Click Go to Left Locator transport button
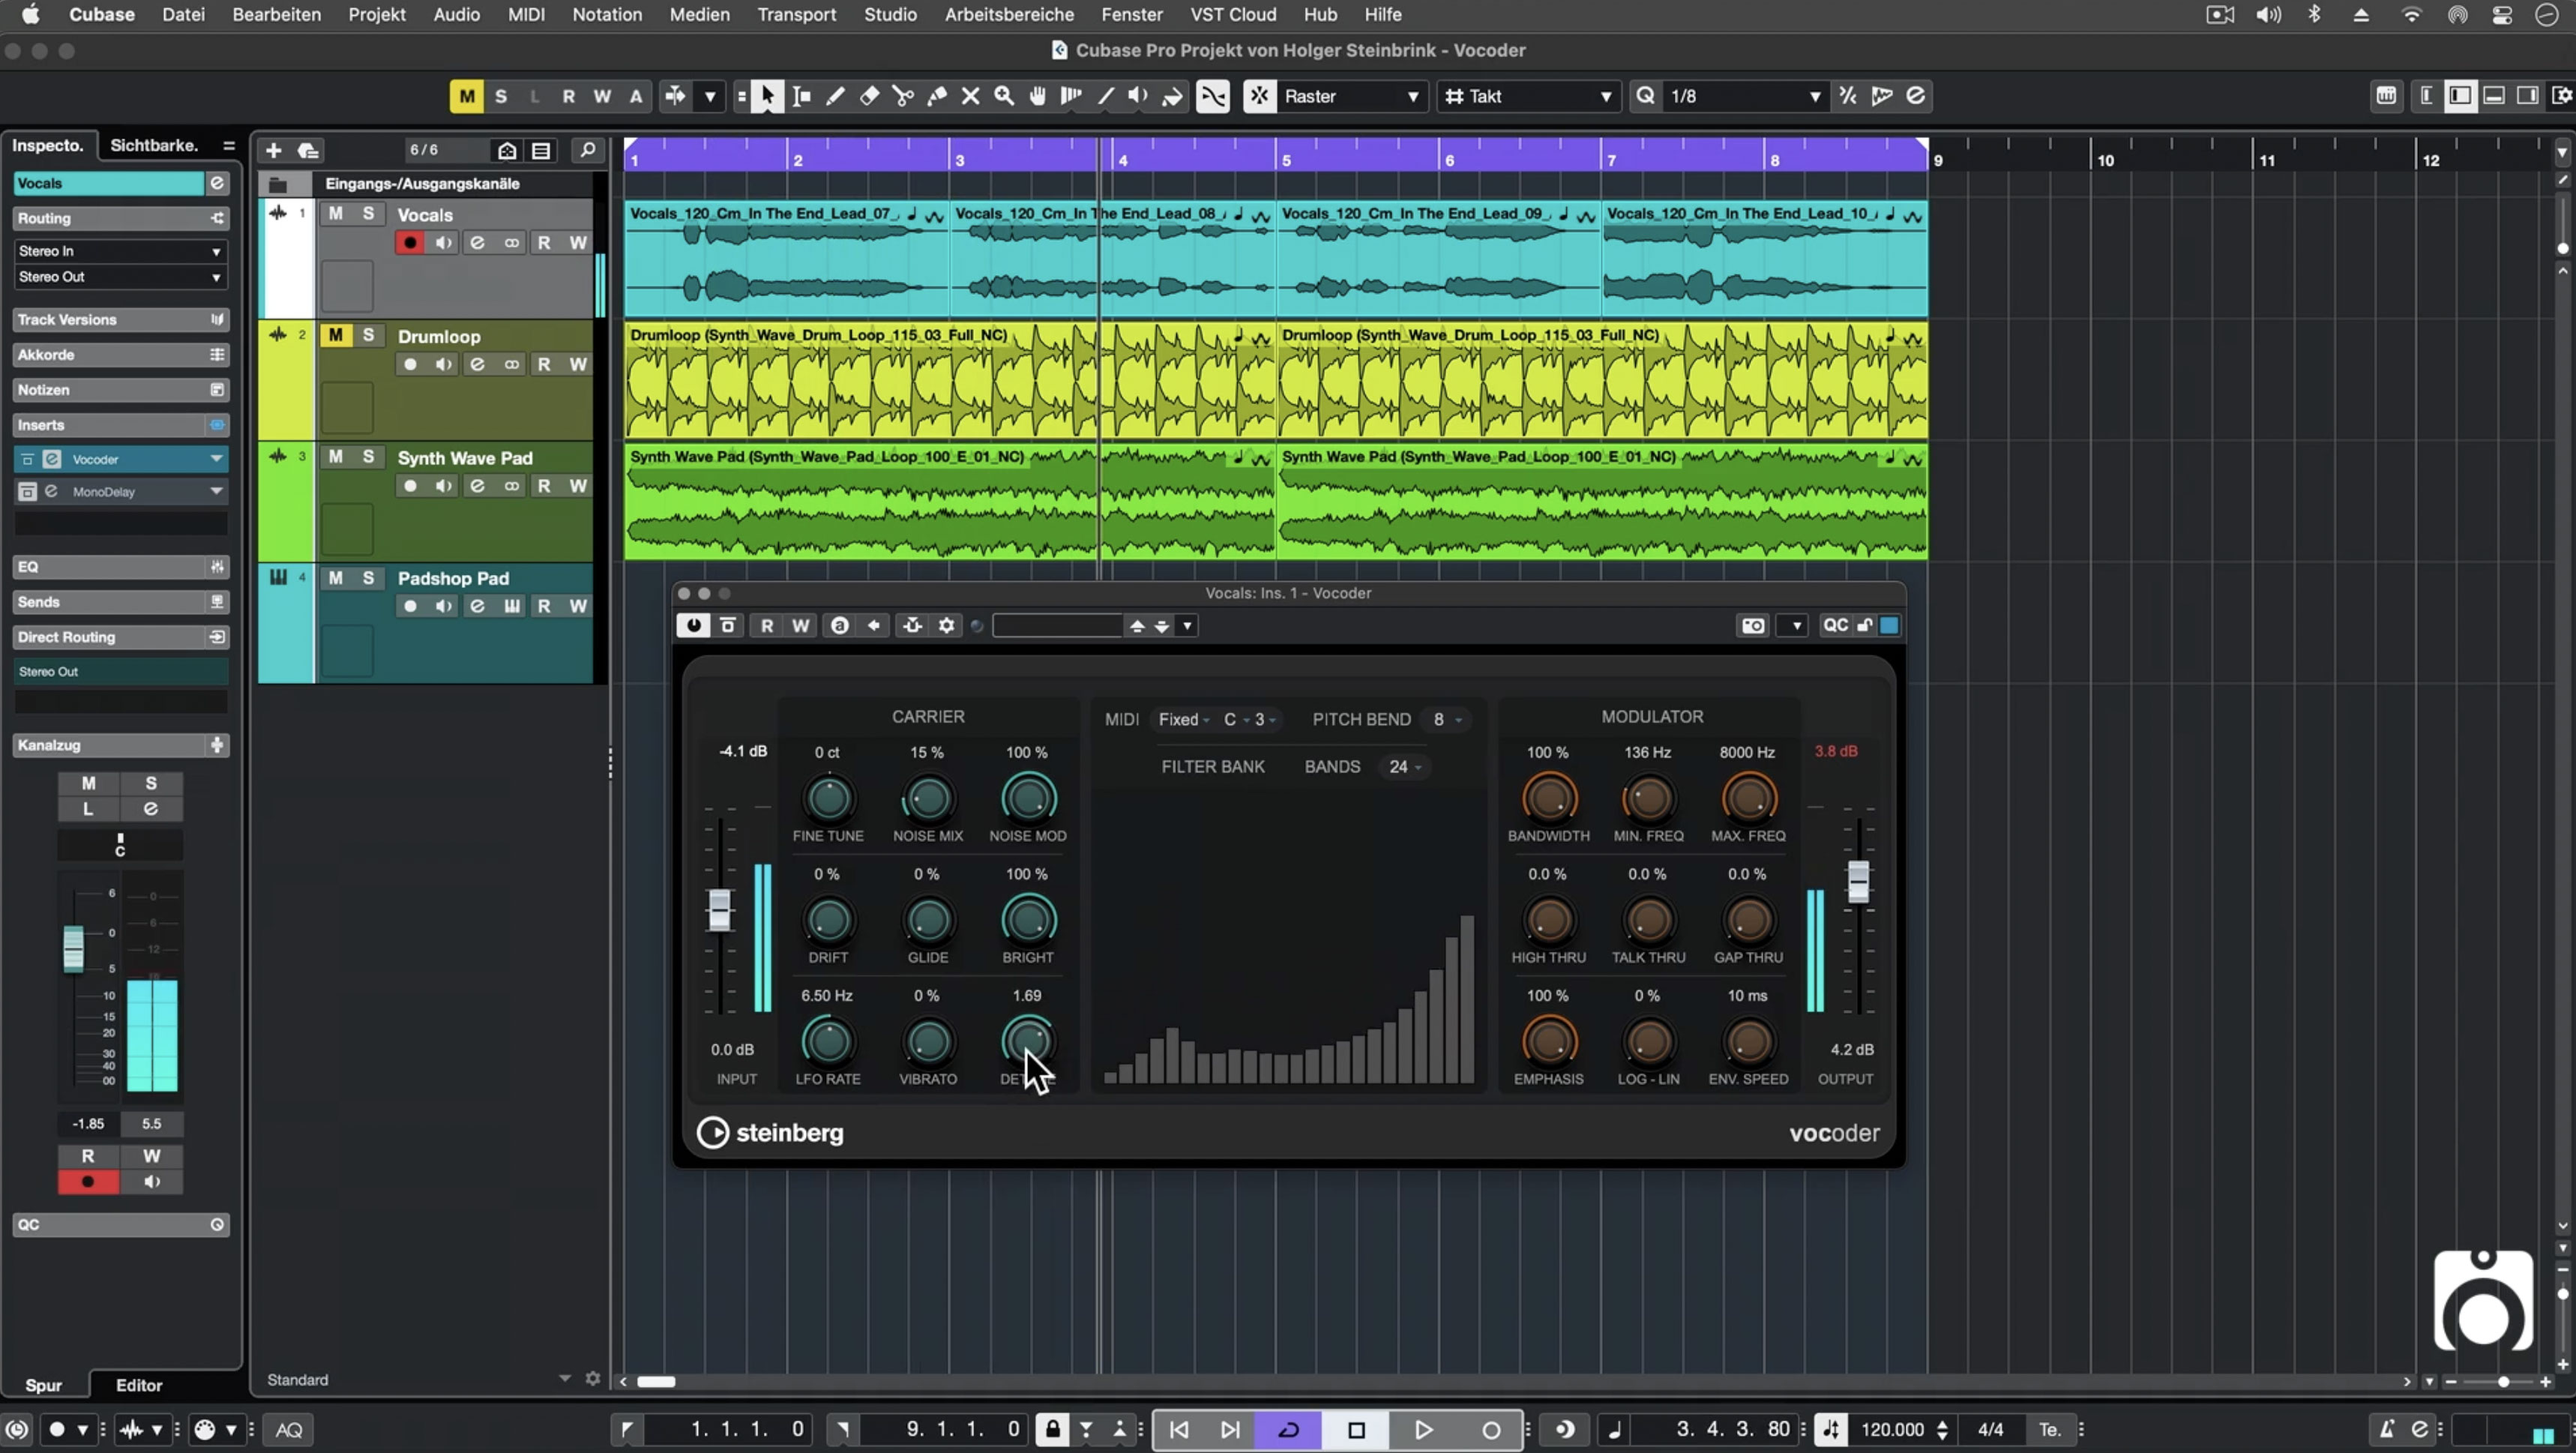Screen dimensions: 2576x1453 point(1179,1429)
